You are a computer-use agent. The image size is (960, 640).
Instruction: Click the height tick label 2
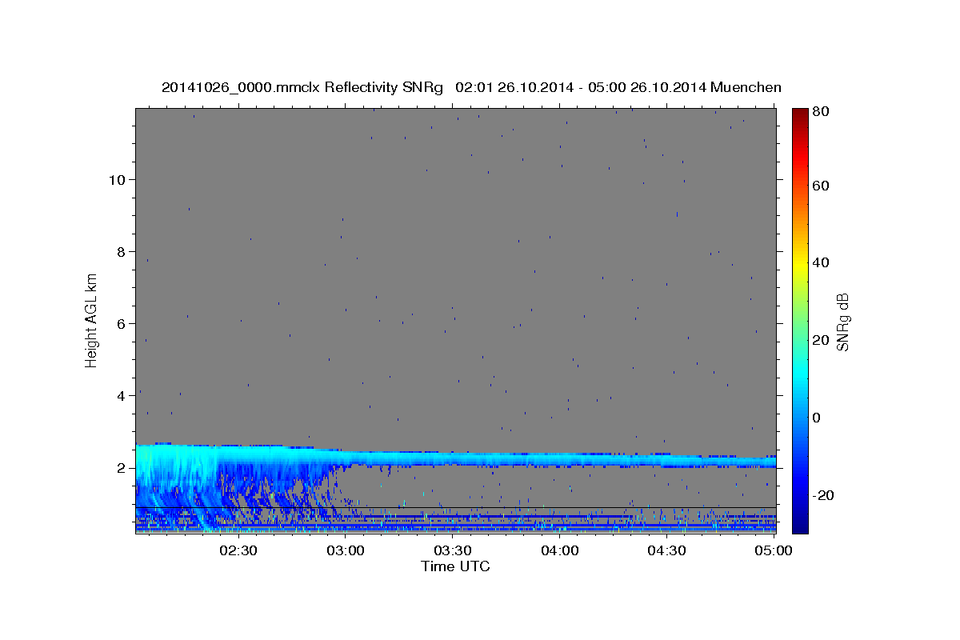coord(121,468)
